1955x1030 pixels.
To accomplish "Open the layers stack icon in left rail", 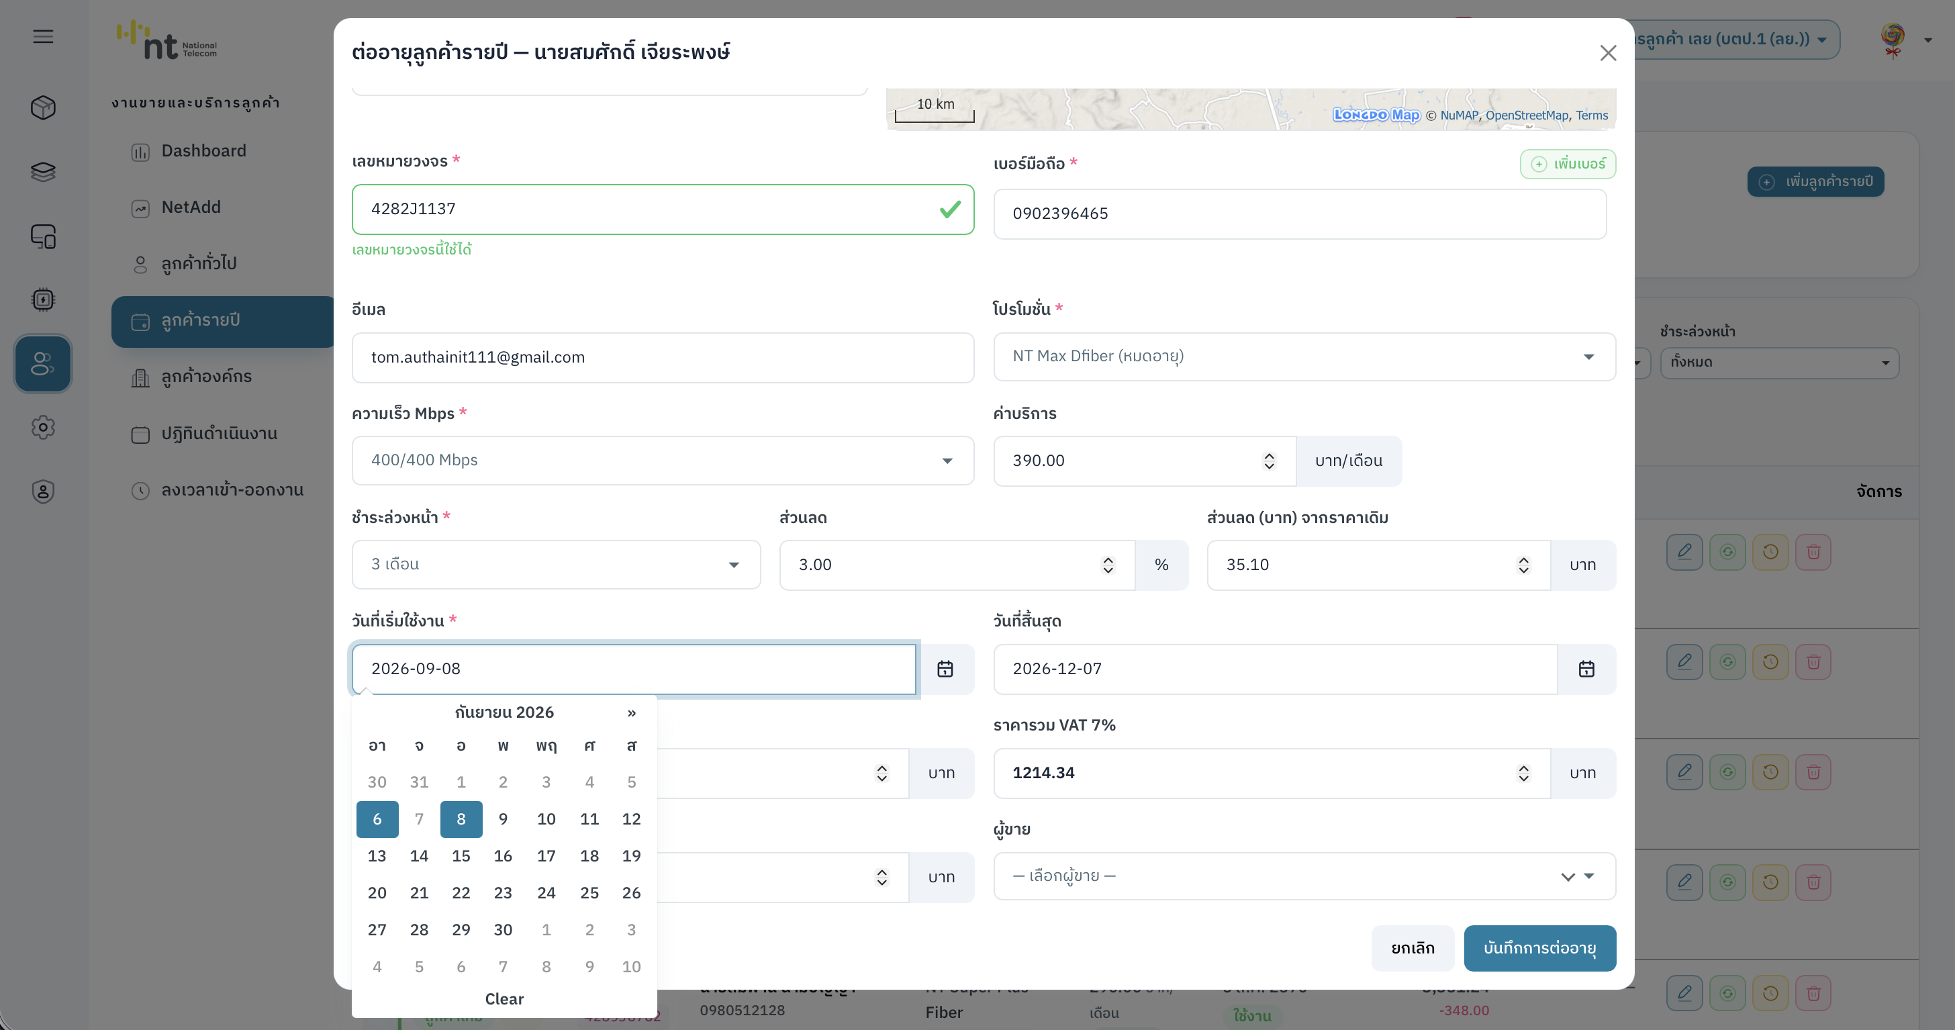I will pos(43,173).
